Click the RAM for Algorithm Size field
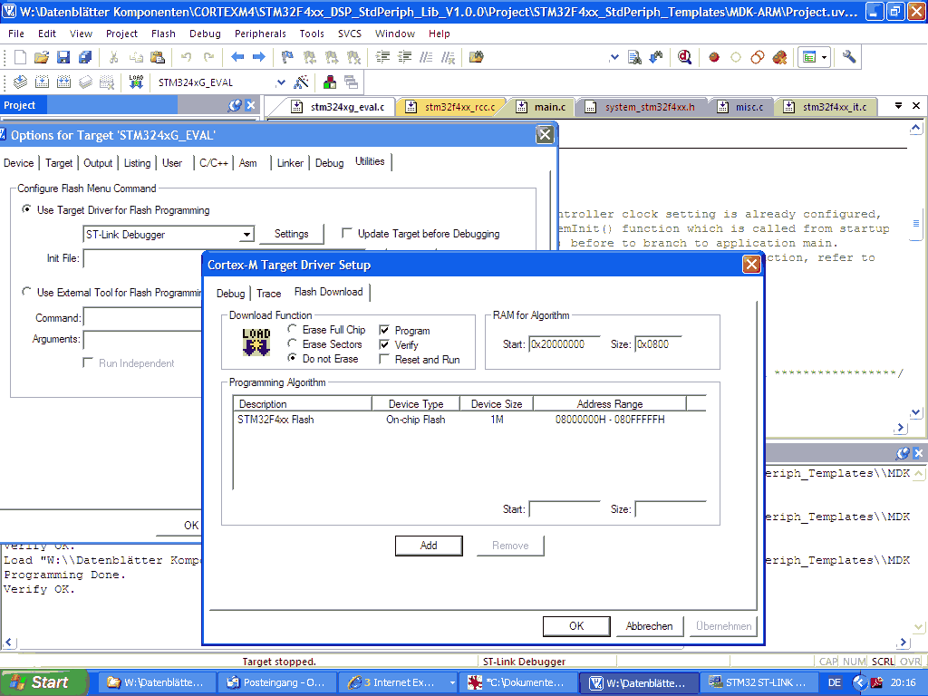This screenshot has width=928, height=696. pos(659,343)
